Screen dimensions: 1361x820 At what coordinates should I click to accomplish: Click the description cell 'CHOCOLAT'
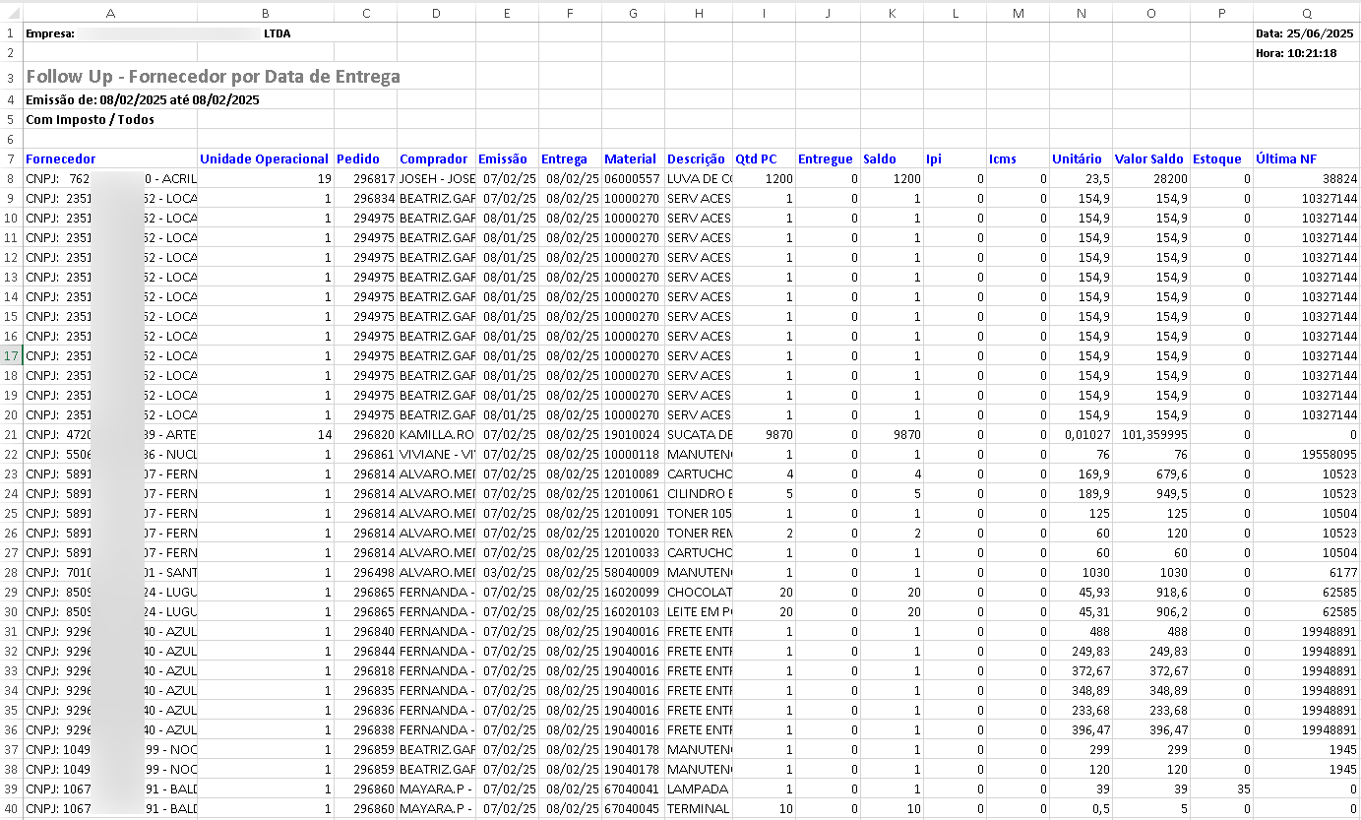[x=698, y=592]
